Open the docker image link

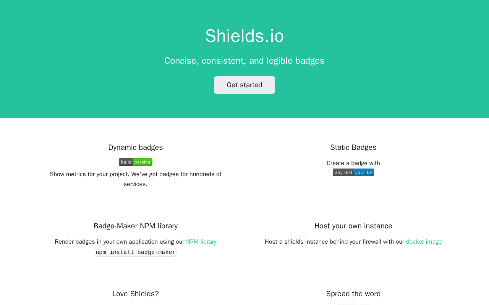point(424,242)
